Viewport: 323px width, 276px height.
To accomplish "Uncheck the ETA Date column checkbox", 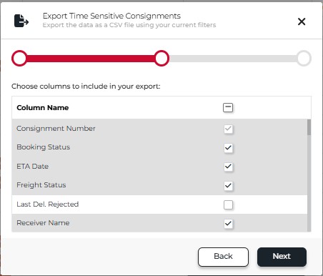I will (x=228, y=167).
